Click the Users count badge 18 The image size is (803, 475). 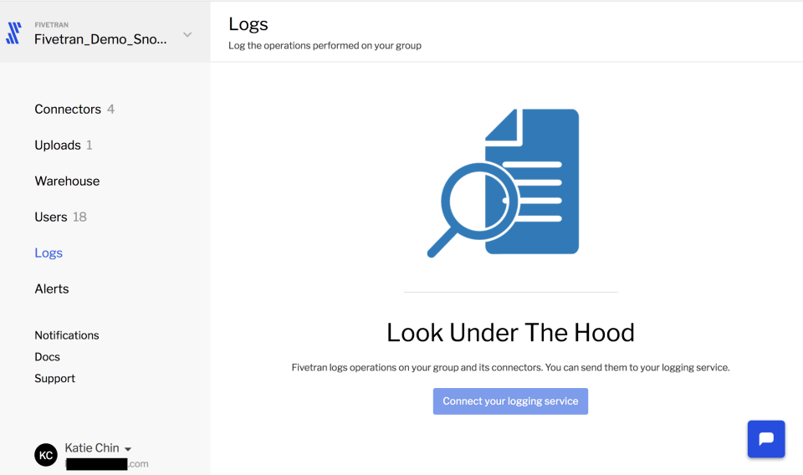pyautogui.click(x=79, y=217)
